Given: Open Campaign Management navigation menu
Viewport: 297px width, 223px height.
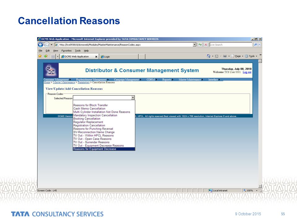Looking at the screenshot, I should pyautogui.click(x=127, y=80).
